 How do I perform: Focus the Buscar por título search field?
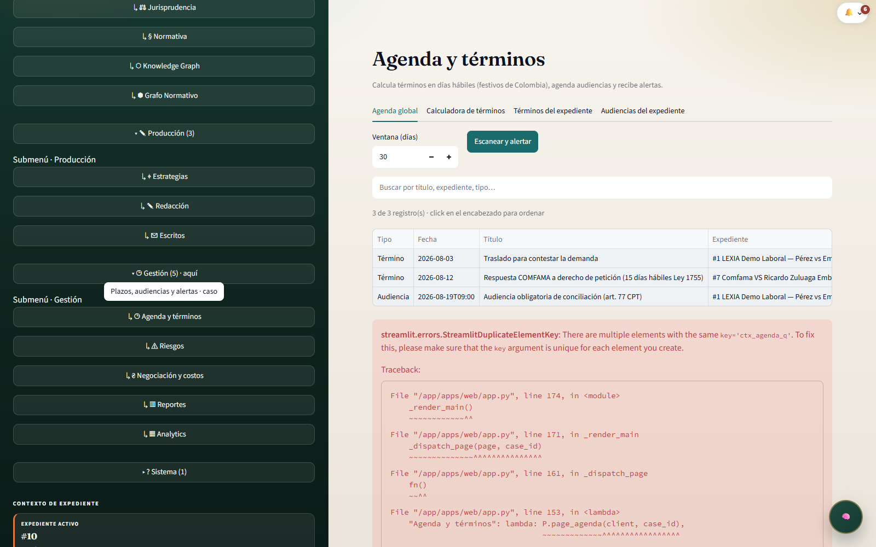(602, 188)
